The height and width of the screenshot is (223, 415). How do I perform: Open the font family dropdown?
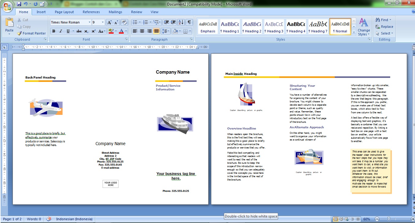(x=89, y=22)
